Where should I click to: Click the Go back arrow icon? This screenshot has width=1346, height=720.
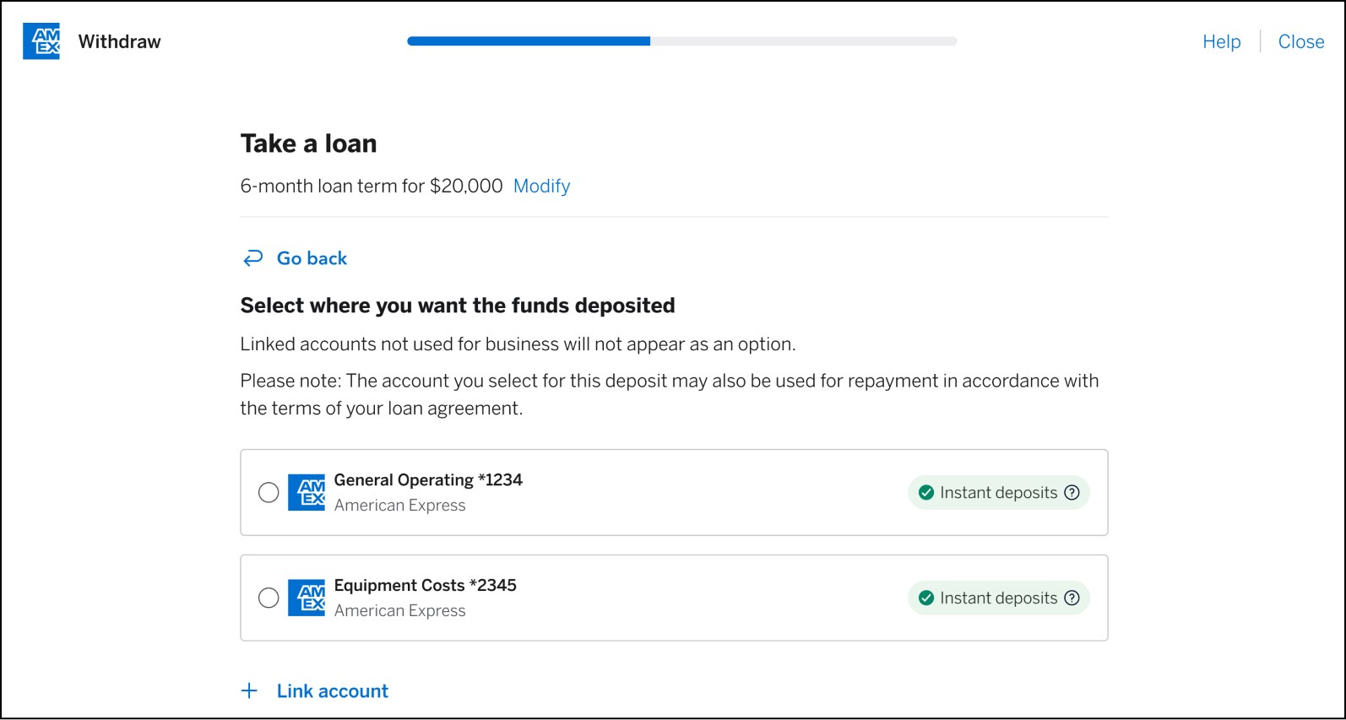(252, 257)
